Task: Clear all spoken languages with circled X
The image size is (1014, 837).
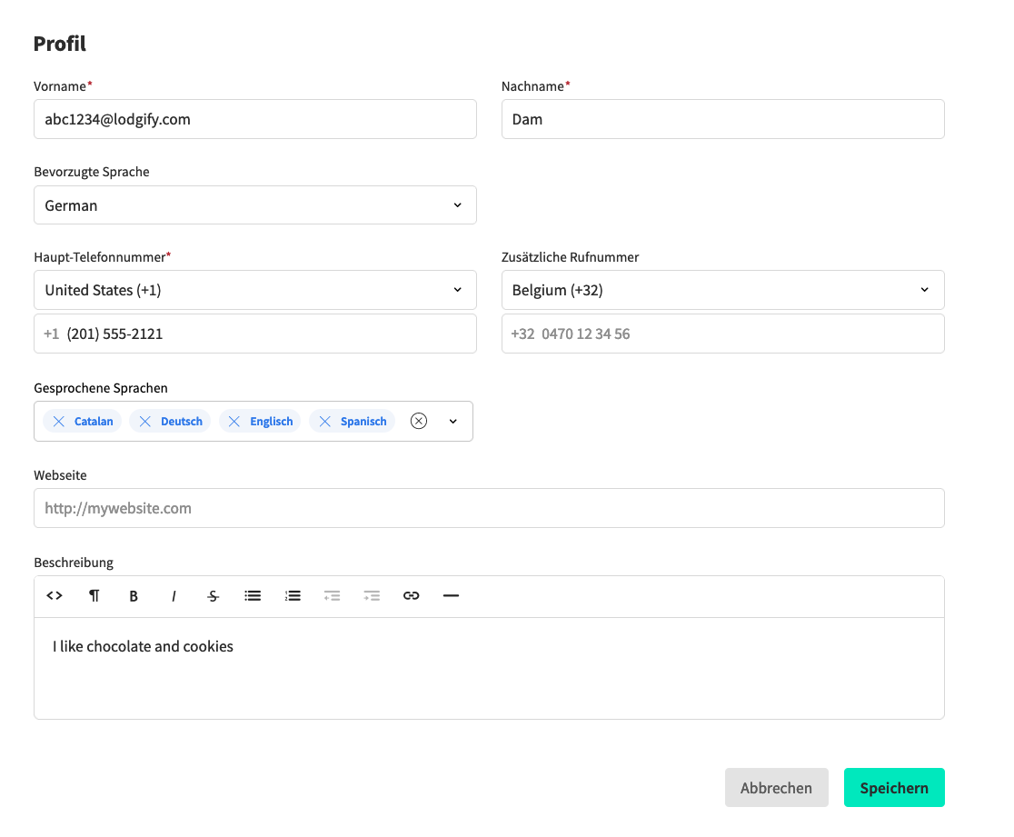Action: (419, 422)
